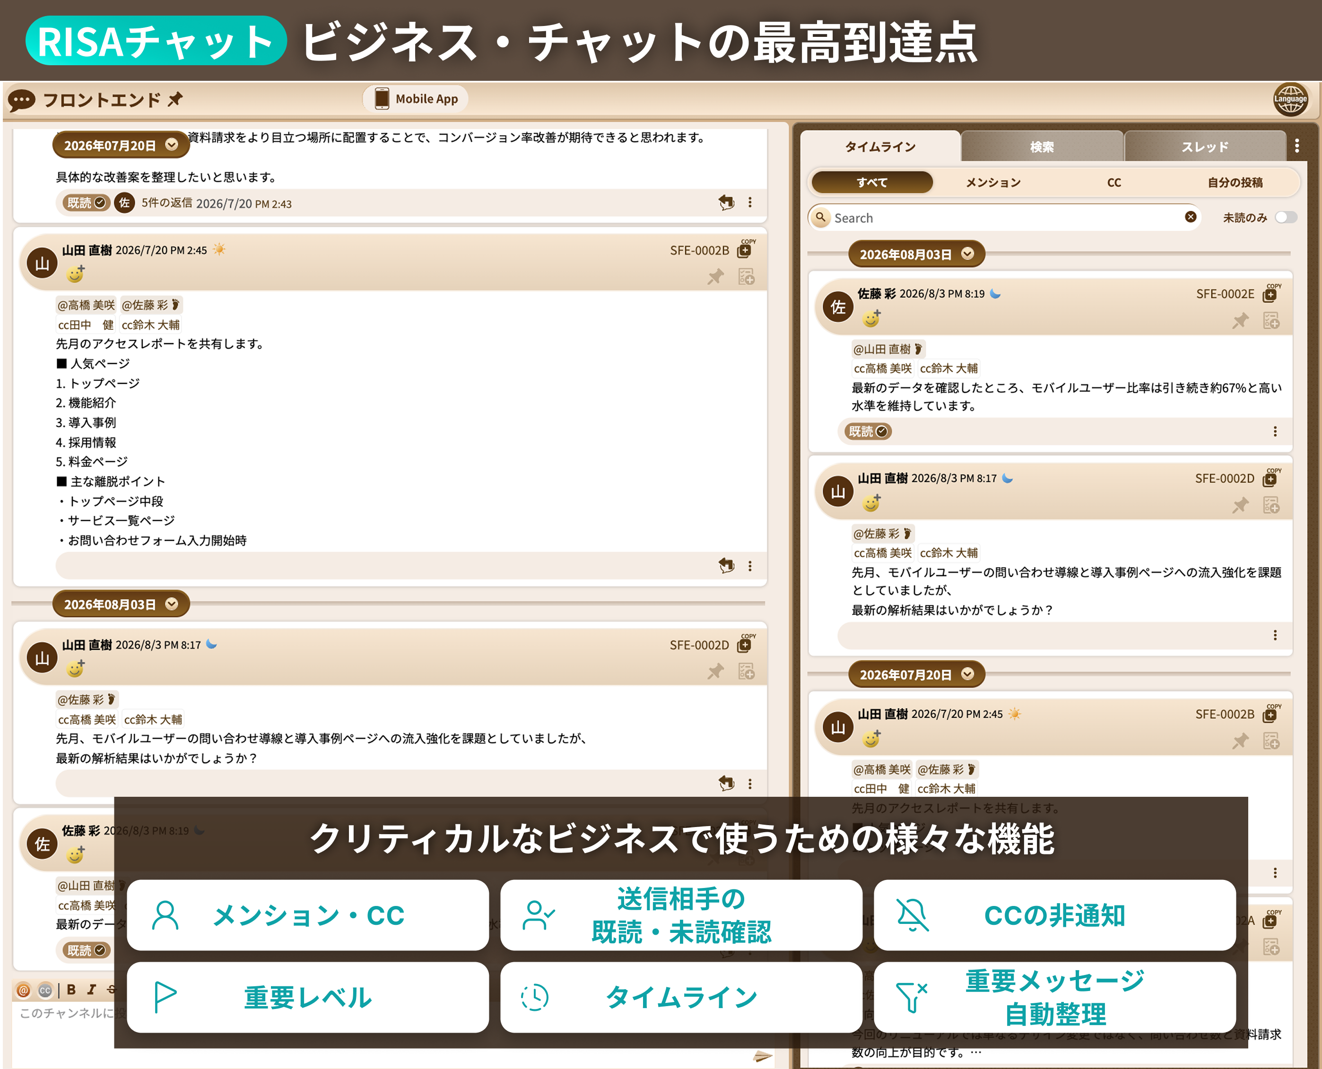Toggle bold formatting in message editor
The image size is (1322, 1069).
click(71, 990)
